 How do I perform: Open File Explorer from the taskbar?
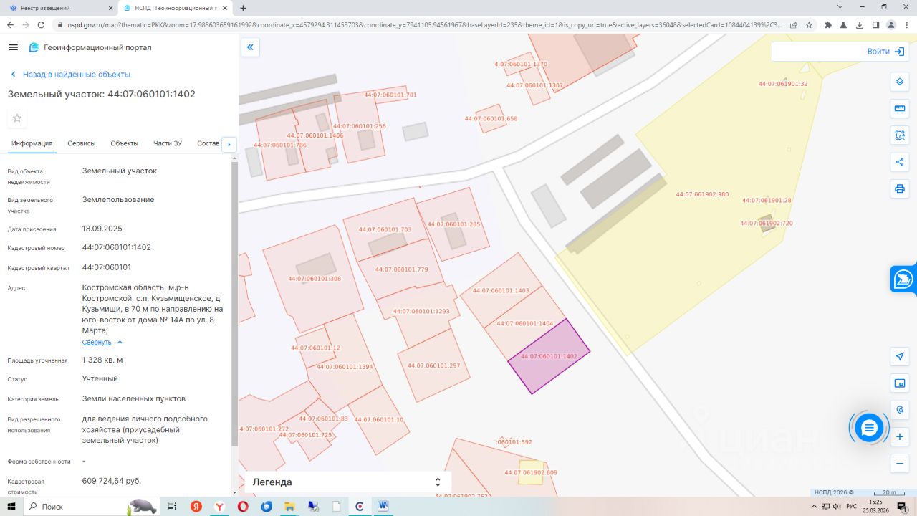(x=289, y=507)
